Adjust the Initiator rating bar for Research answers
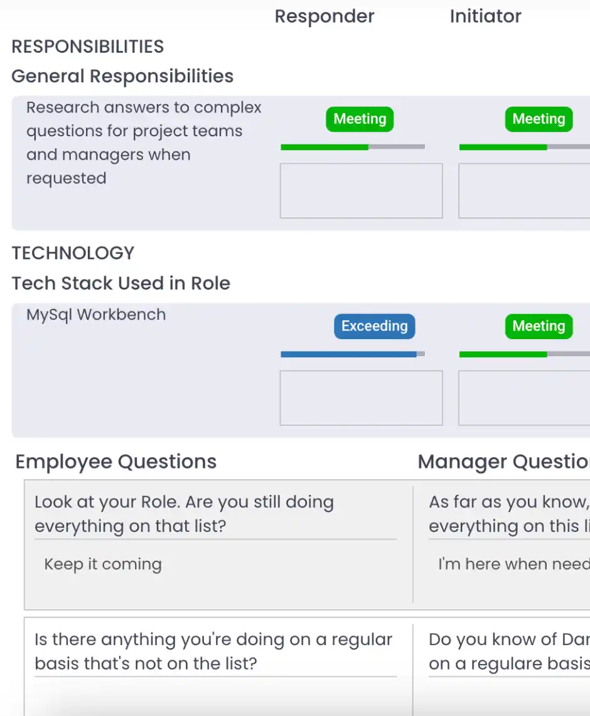Image resolution: width=590 pixels, height=716 pixels. [524, 147]
